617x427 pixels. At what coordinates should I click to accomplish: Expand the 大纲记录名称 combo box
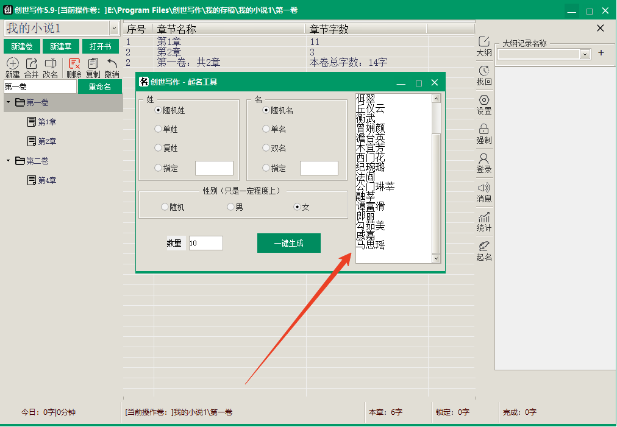point(585,54)
